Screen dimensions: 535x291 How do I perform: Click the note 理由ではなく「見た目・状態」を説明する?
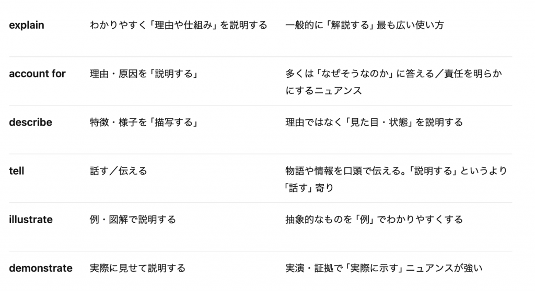point(374,123)
